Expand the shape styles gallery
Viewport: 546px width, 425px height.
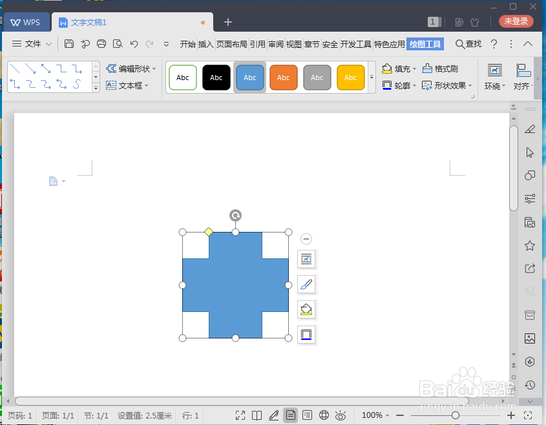click(372, 77)
